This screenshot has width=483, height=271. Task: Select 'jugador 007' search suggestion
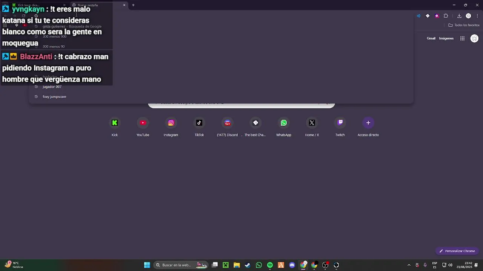click(x=222, y=87)
